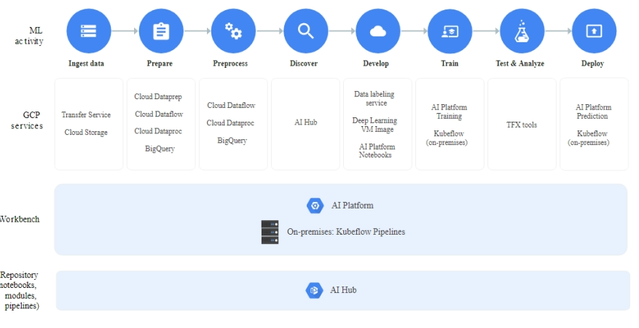This screenshot has height=328, width=639.
Task: Select 'AI Platform Notebooks' text
Action: pos(377,151)
